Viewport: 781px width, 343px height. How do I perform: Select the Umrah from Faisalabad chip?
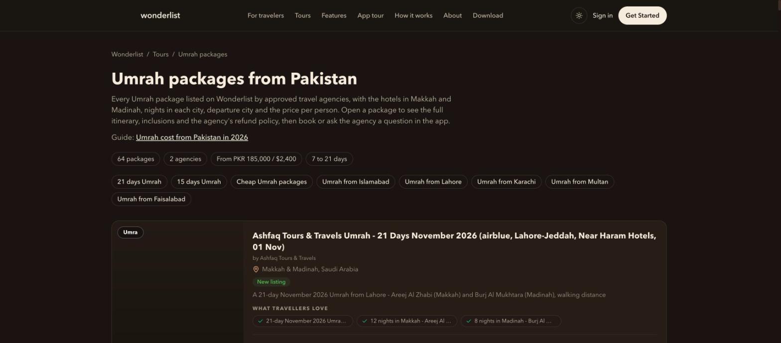[x=151, y=199]
